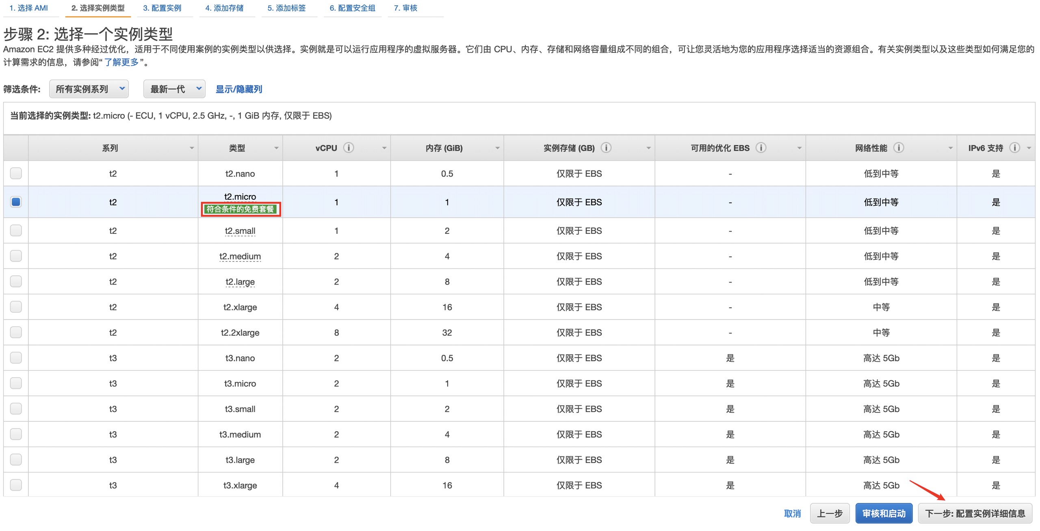This screenshot has width=1040, height=531.
Task: Select the t3.medium instance checkbox
Action: tap(16, 434)
